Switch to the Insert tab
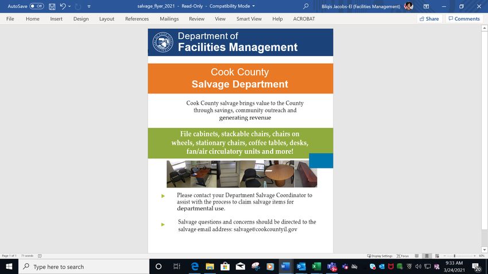488x274 pixels. point(56,19)
